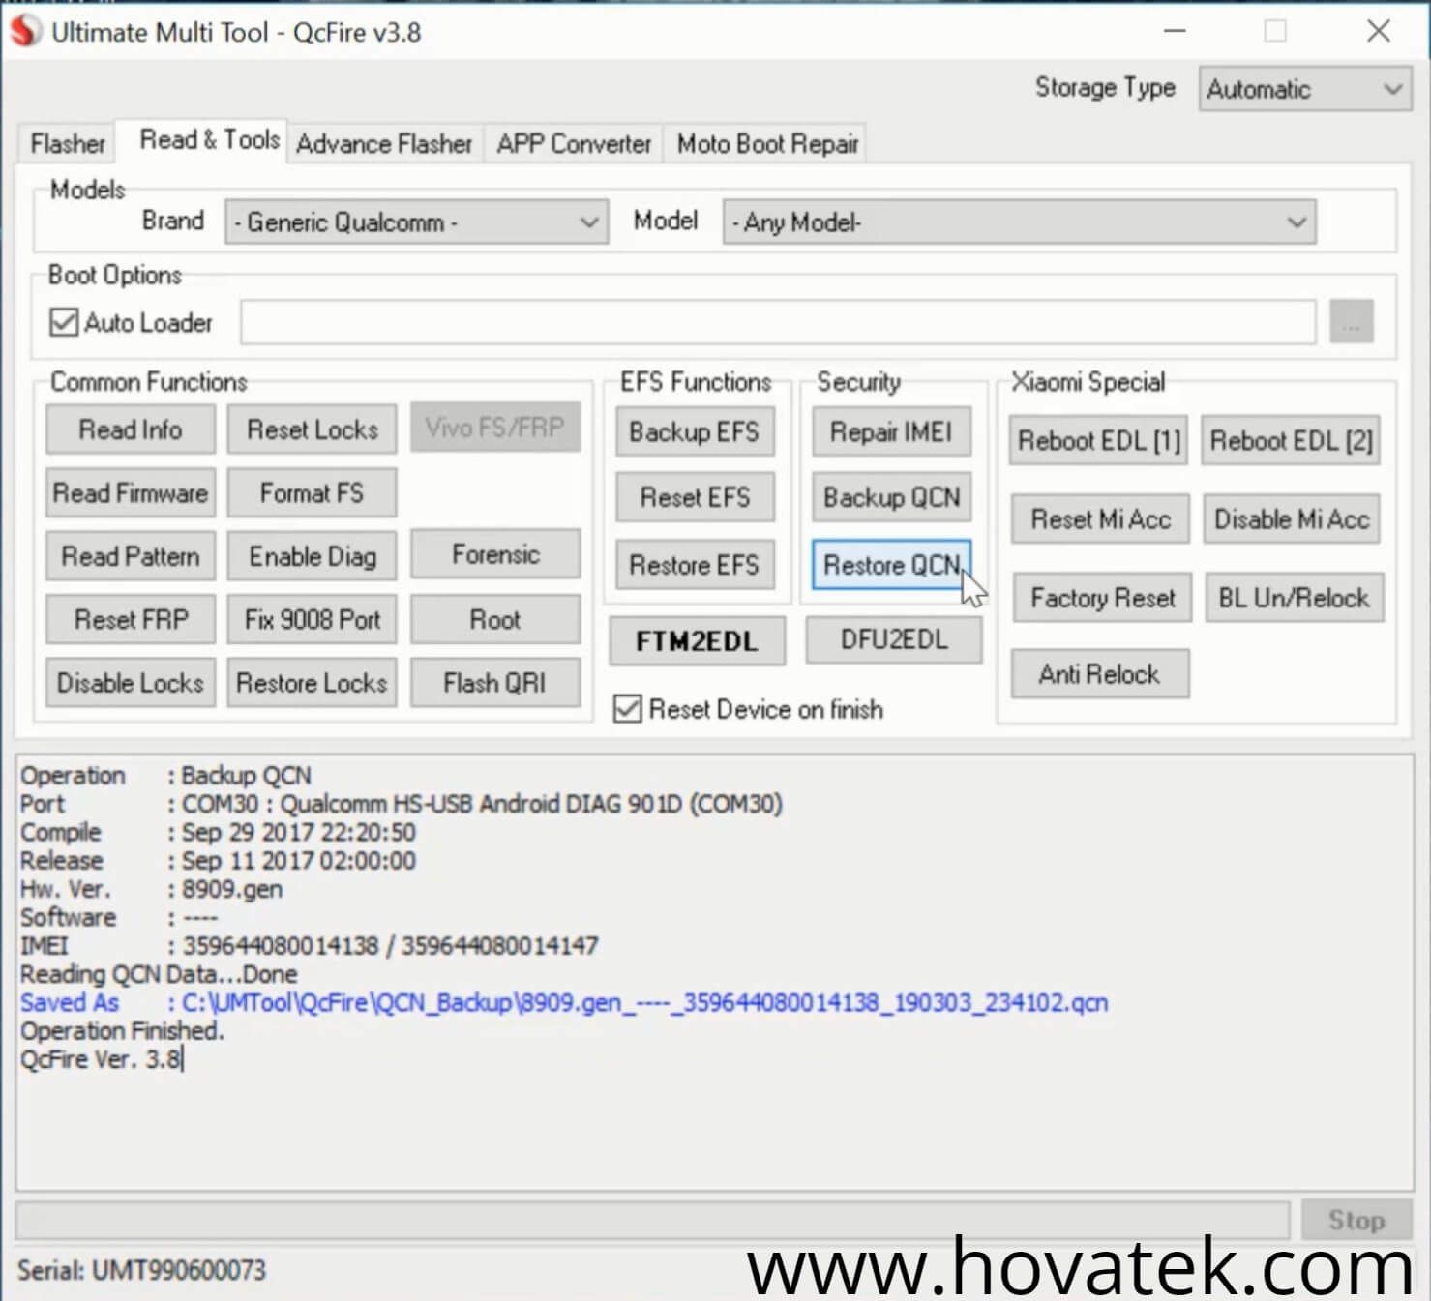
Task: Click the IMEI numbers line in log
Action: (x=310, y=945)
